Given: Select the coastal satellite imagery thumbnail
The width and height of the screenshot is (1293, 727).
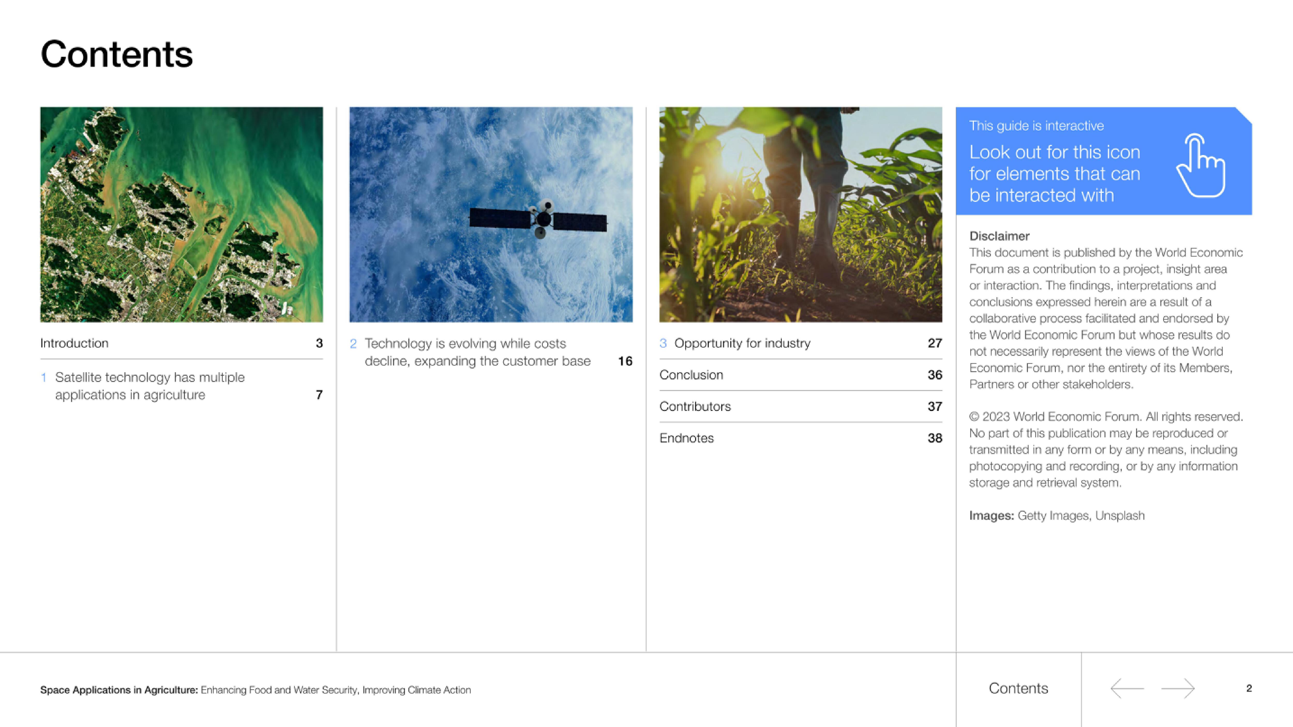Looking at the screenshot, I should tap(181, 214).
